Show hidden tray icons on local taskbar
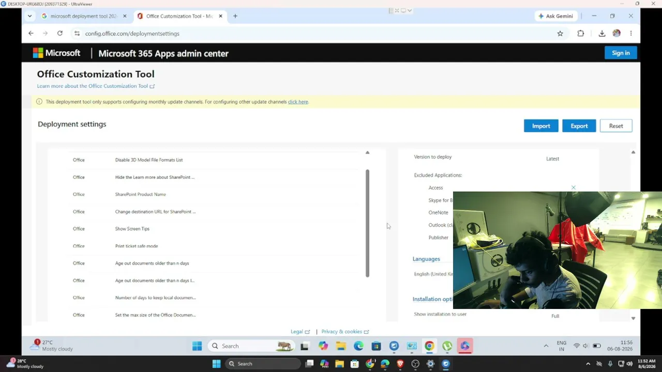The height and width of the screenshot is (372, 662). tap(588, 364)
